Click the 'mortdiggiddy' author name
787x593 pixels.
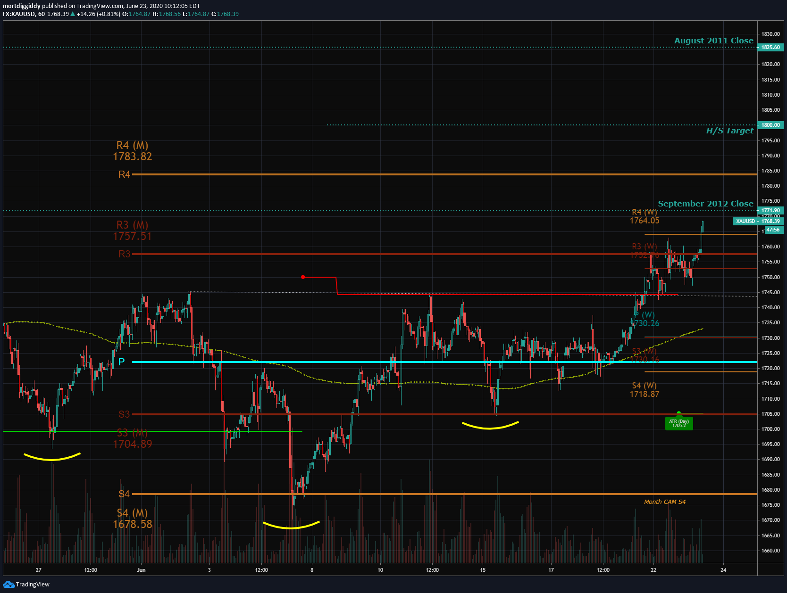coord(21,6)
